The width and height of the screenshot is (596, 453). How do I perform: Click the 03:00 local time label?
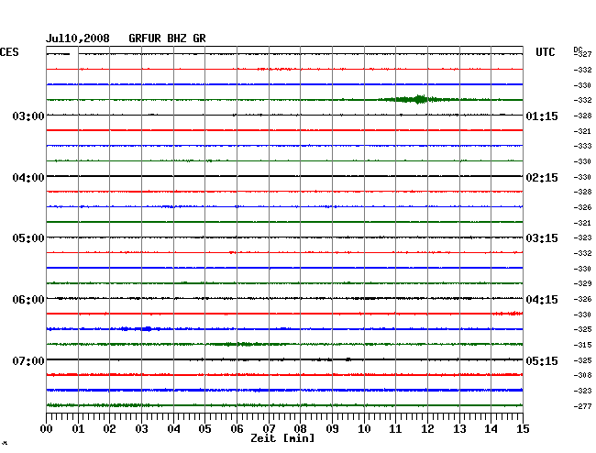(x=28, y=116)
